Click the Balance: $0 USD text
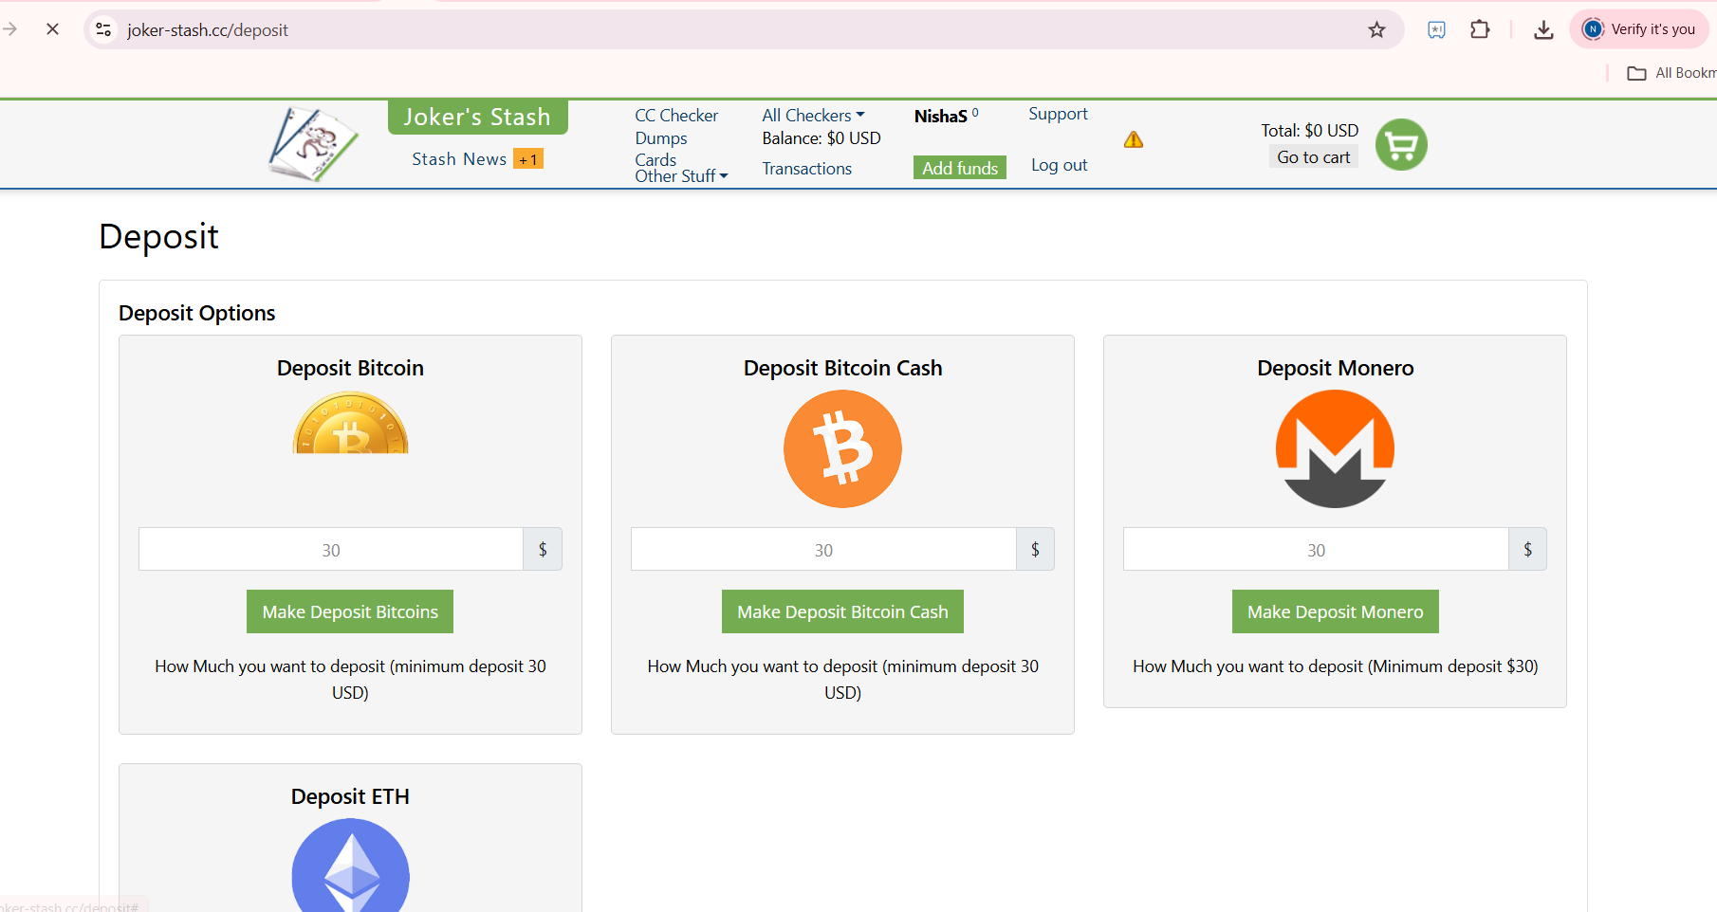The height and width of the screenshot is (912, 1717). [x=822, y=138]
